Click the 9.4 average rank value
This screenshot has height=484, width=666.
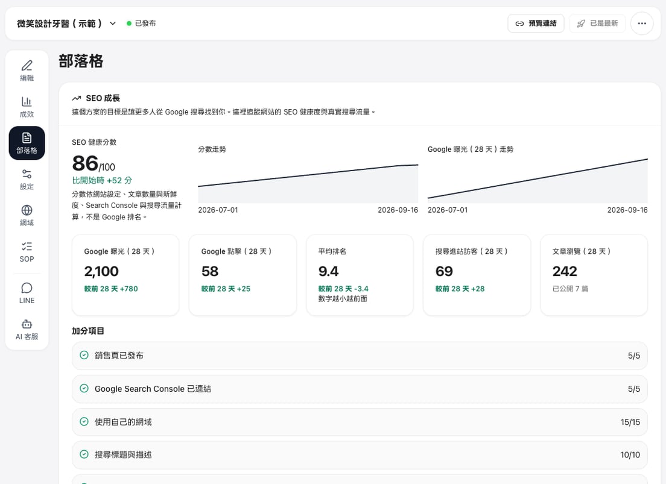328,271
